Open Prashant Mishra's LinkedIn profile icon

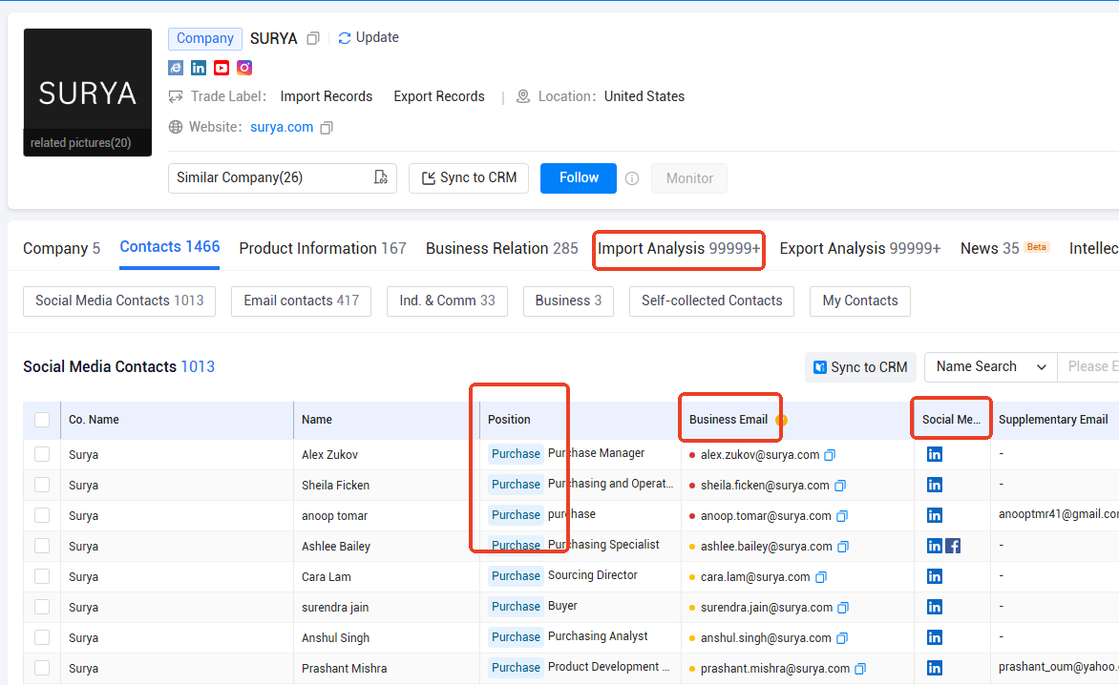[x=934, y=668]
